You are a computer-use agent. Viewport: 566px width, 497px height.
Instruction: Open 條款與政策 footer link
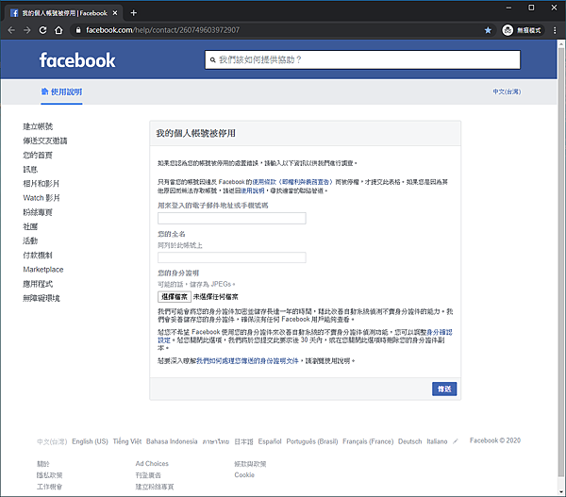pyautogui.click(x=250, y=464)
